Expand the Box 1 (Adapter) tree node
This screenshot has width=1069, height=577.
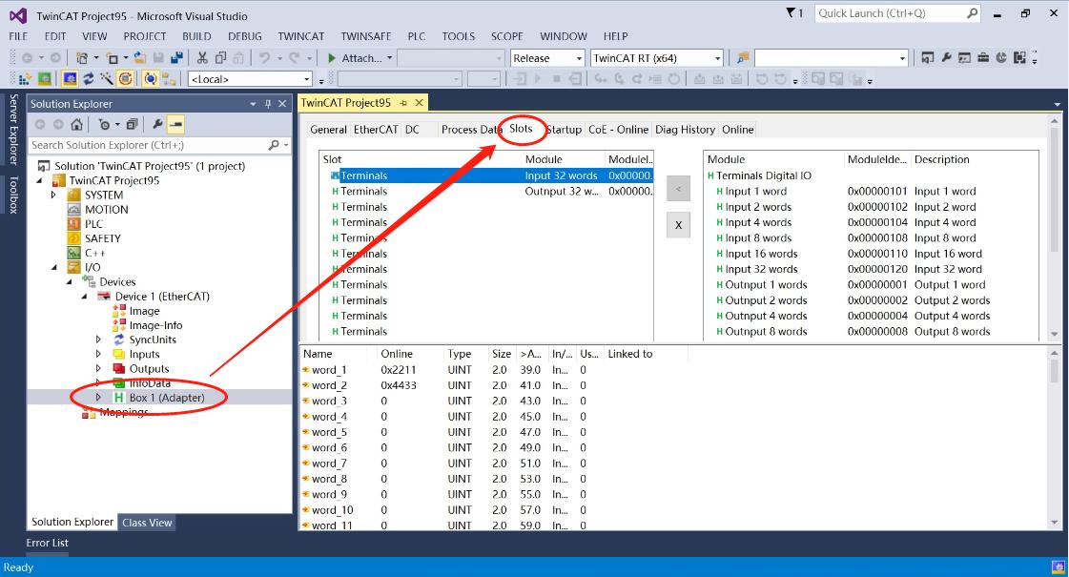(98, 397)
